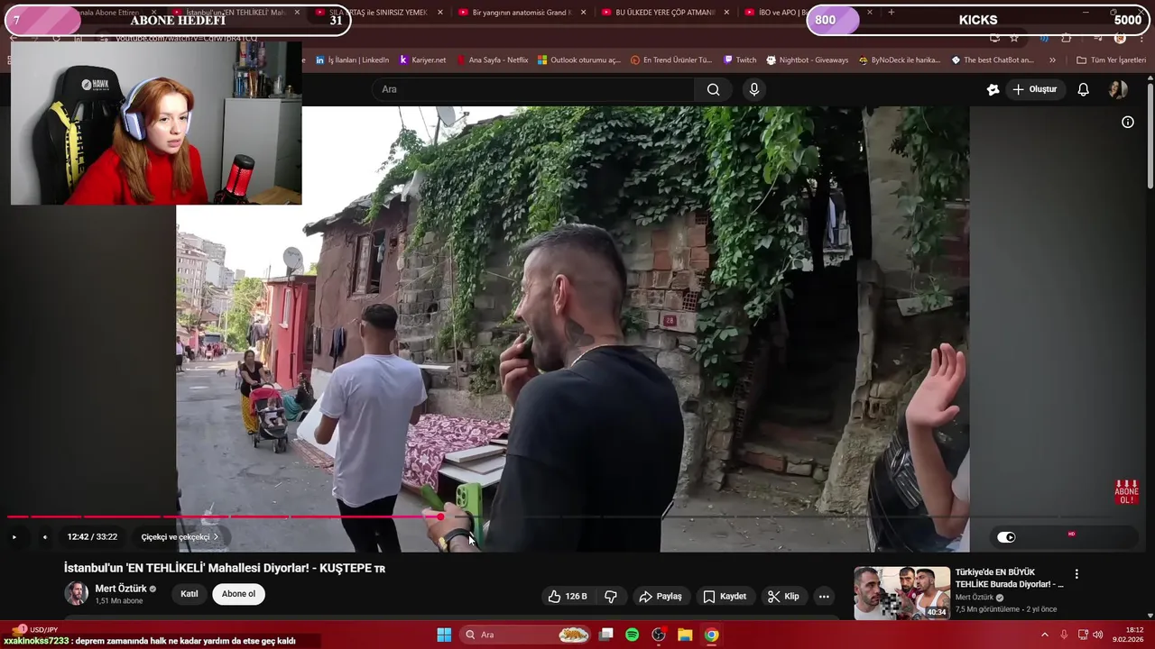This screenshot has height=649, width=1155.
Task: Save the video with Kaydet
Action: [725, 596]
